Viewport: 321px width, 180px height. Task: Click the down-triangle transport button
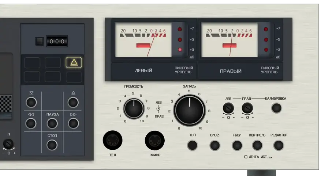pyautogui.click(x=31, y=102)
